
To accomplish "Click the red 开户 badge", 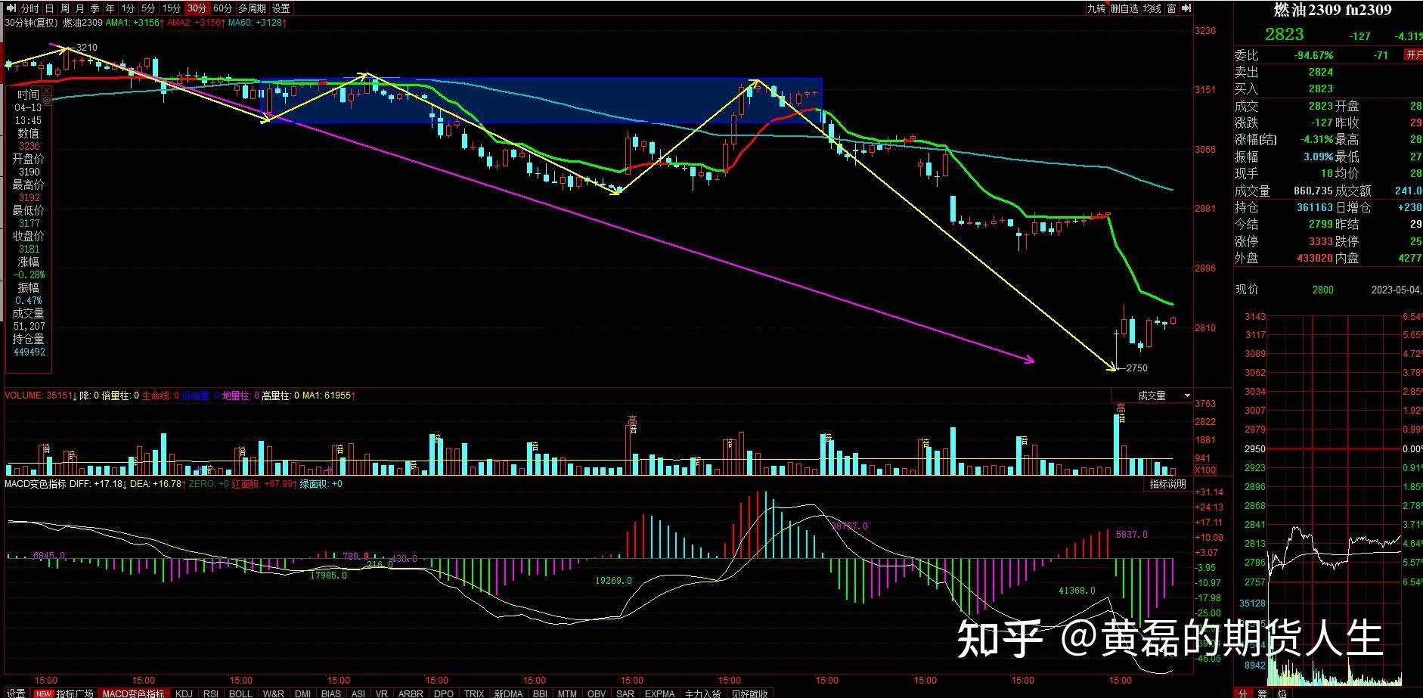I will click(1412, 55).
